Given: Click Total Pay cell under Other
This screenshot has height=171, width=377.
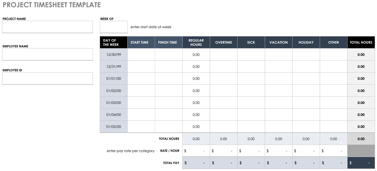Looking at the screenshot, I should click(x=334, y=163).
